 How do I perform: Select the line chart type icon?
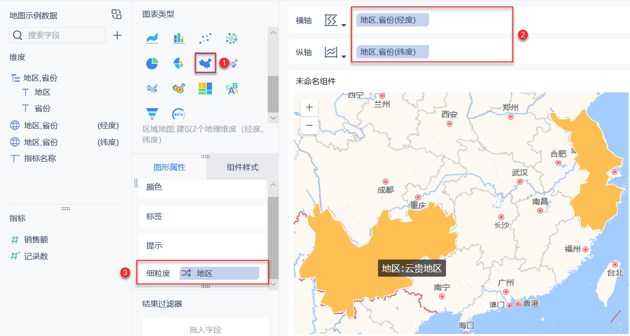tap(152, 38)
